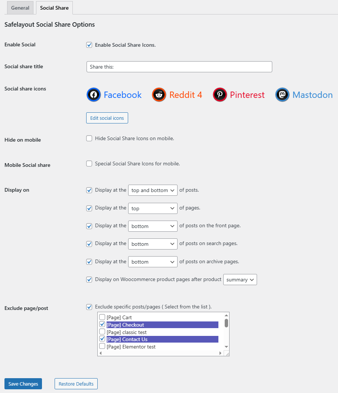This screenshot has width=338, height=393.
Task: Click Restore Defaults button
Action: click(x=76, y=384)
